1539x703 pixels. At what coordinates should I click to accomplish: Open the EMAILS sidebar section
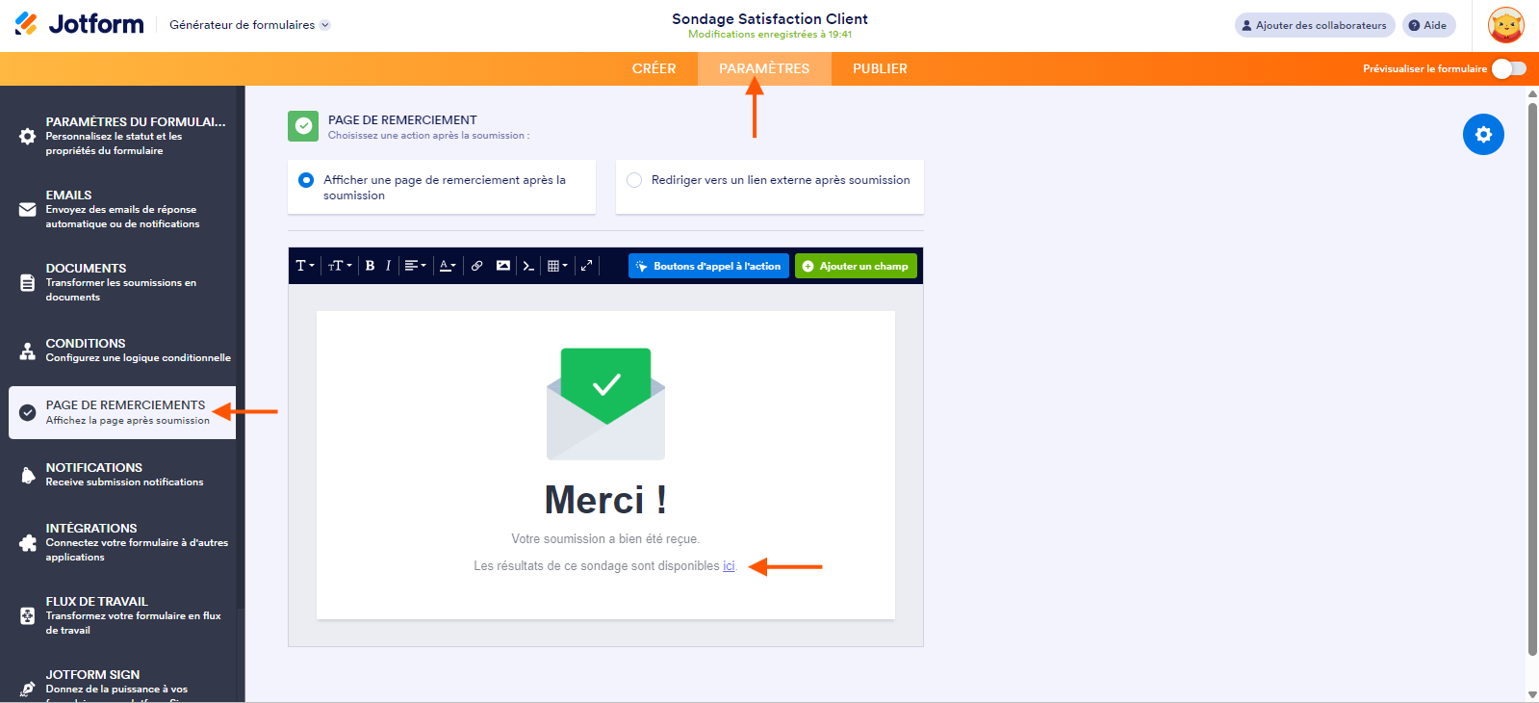[122, 209]
